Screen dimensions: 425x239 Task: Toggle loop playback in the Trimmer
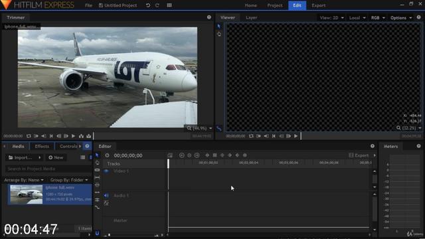coord(29,136)
